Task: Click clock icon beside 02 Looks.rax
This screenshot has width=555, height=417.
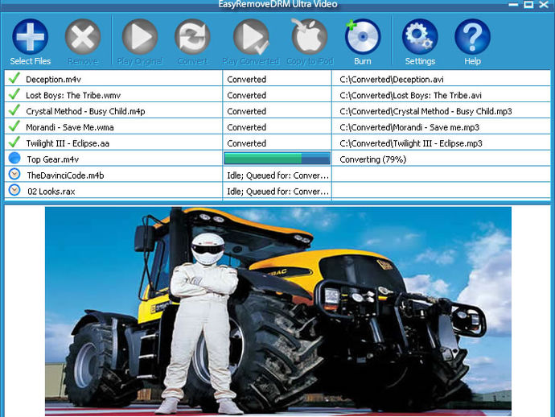Action: pyautogui.click(x=14, y=190)
